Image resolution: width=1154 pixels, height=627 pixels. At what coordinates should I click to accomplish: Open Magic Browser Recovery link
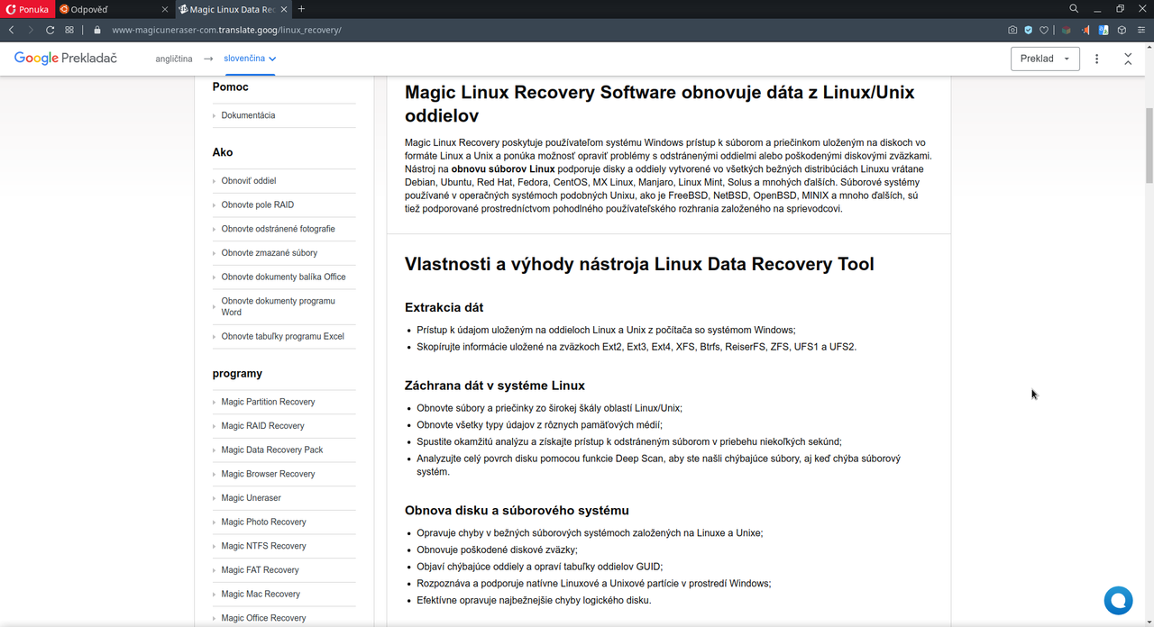click(x=268, y=474)
